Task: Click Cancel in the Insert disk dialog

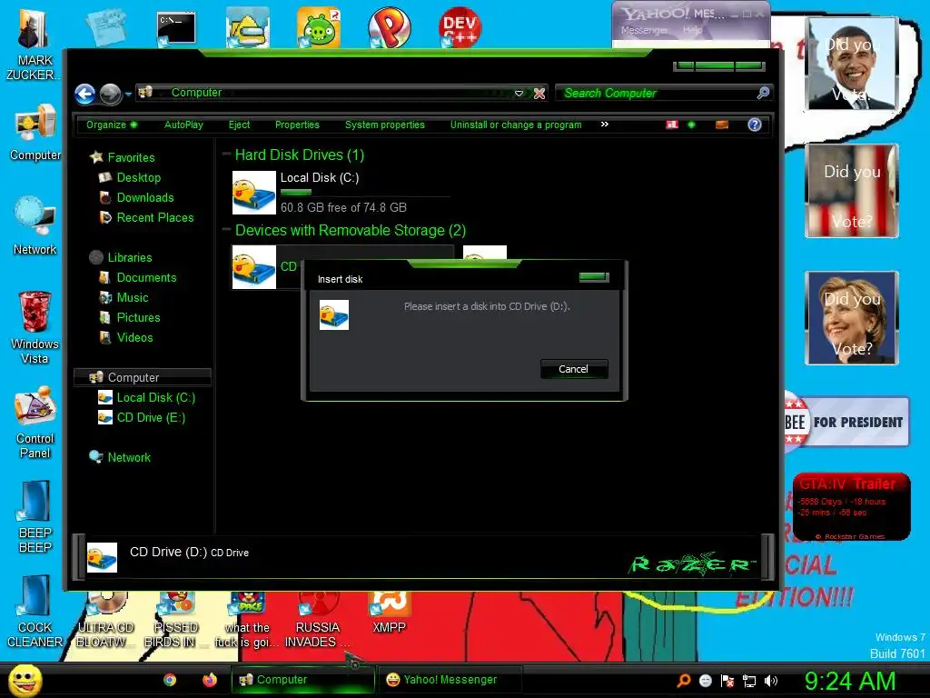Action: pyautogui.click(x=574, y=369)
